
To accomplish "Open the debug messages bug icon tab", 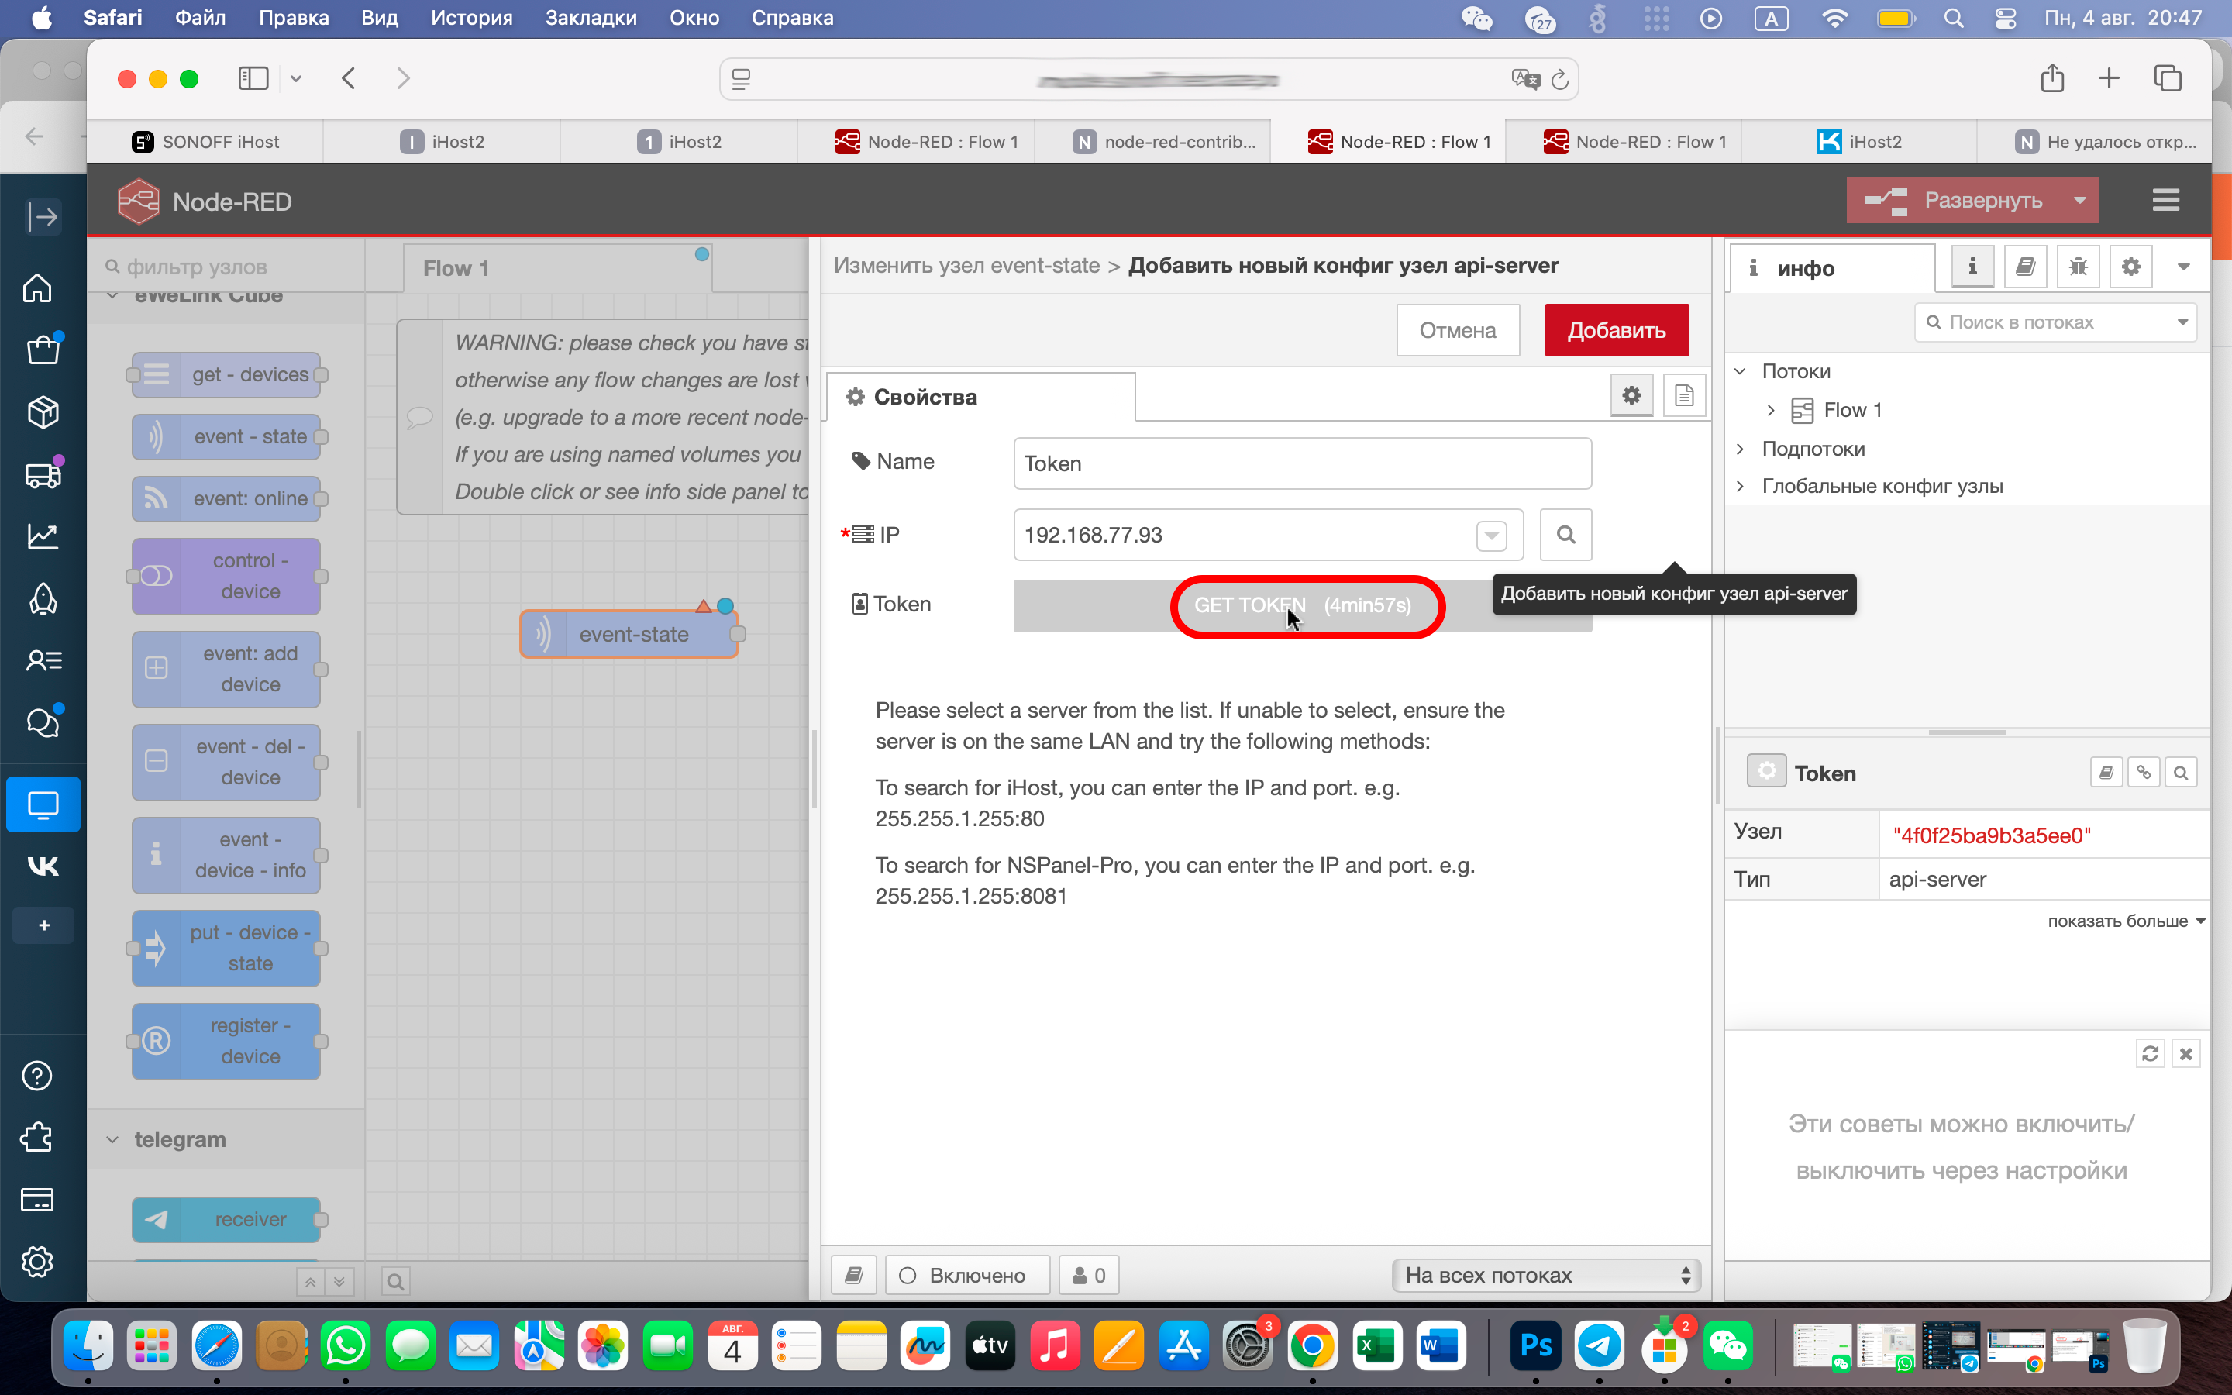I will point(2077,267).
